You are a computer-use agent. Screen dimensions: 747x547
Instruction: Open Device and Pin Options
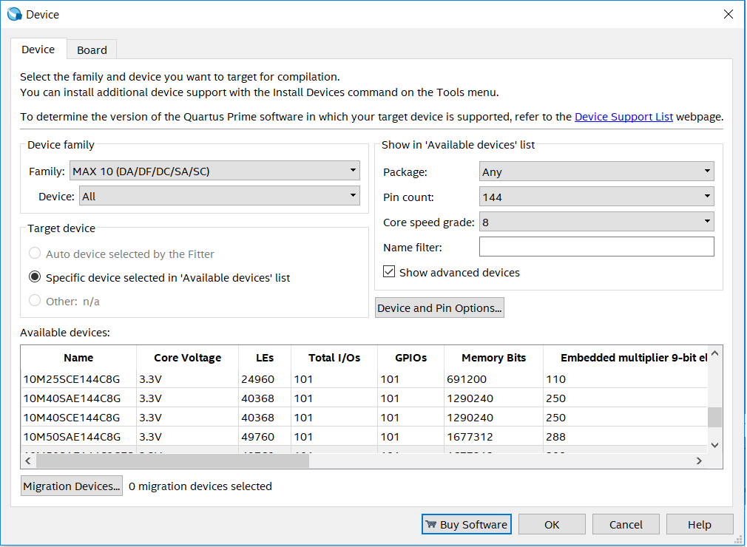click(439, 308)
